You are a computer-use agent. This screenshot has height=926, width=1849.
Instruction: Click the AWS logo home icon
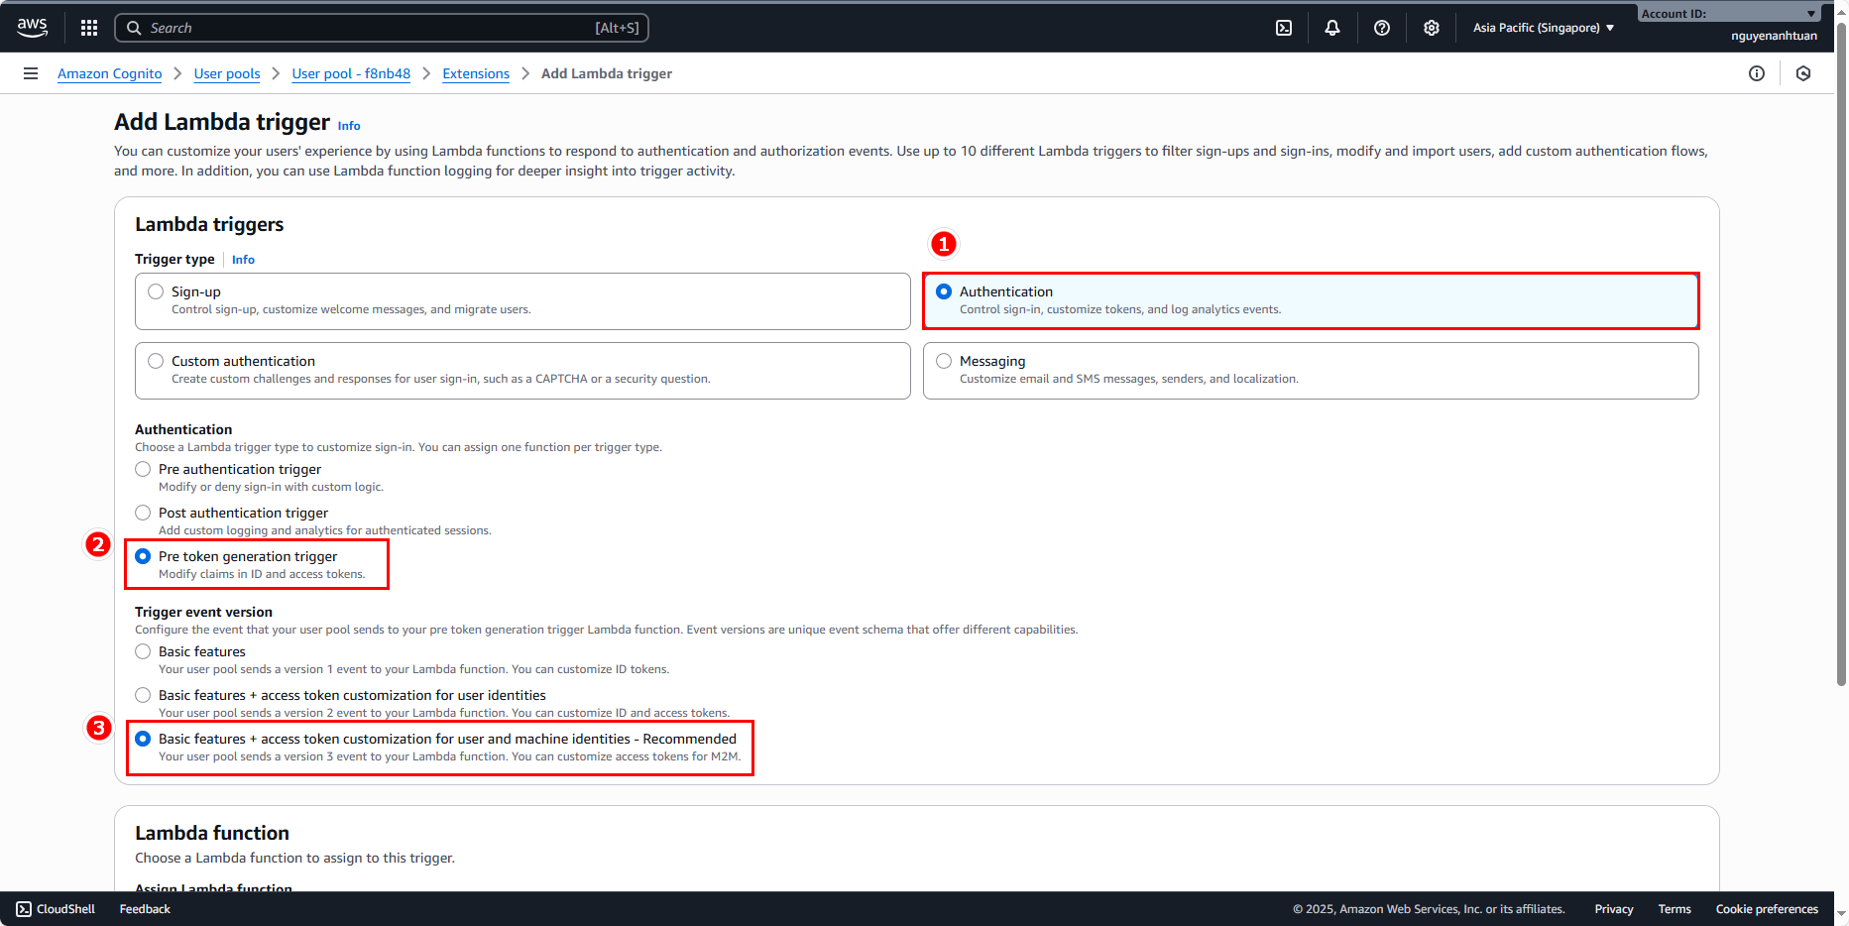pyautogui.click(x=32, y=28)
